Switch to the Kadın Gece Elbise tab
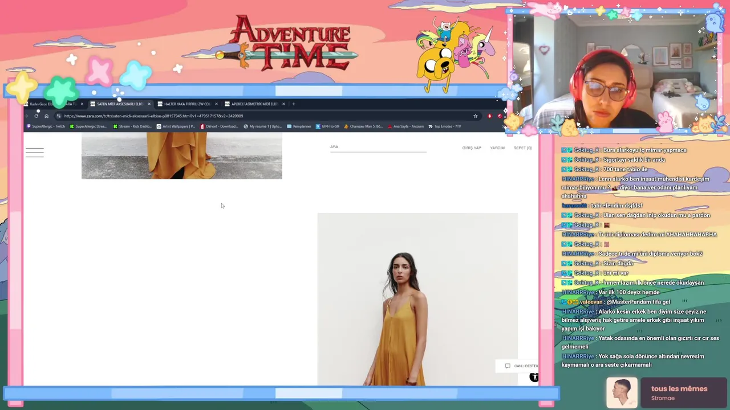This screenshot has height=410, width=730. [x=52, y=104]
